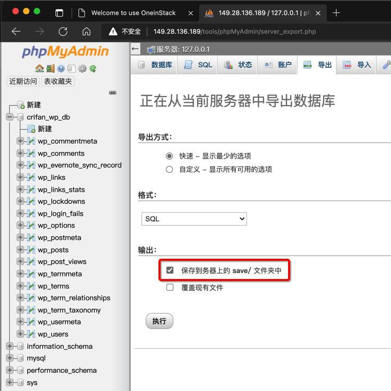This screenshot has width=391, height=391.
Task: Reload the browser page
Action: tap(63, 31)
